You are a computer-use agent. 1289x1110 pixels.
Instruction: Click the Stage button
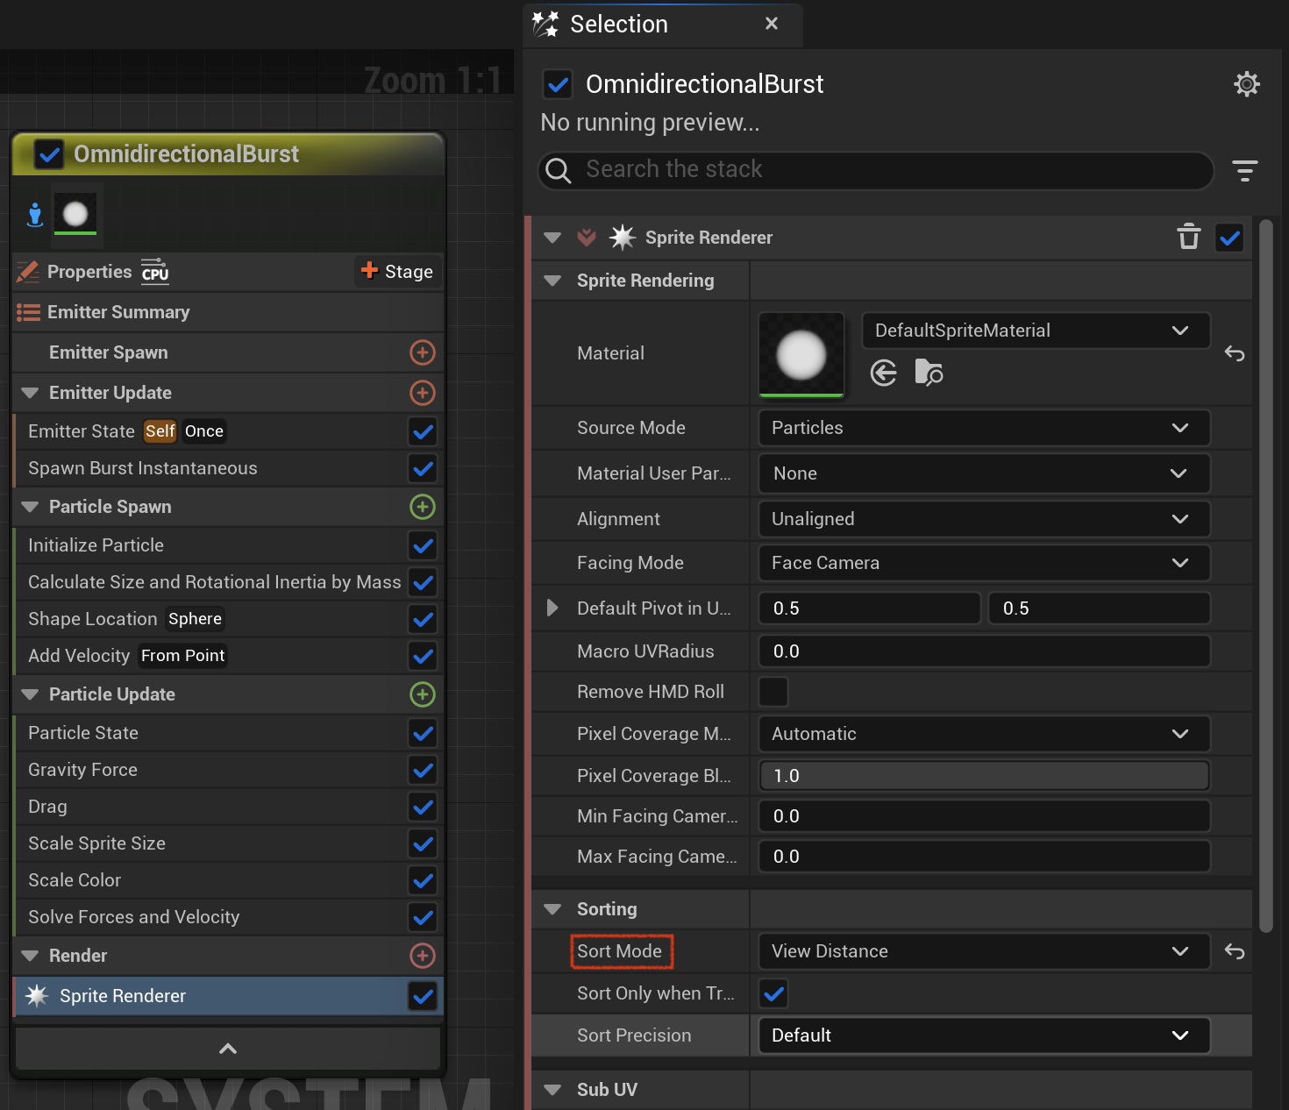pos(397,272)
